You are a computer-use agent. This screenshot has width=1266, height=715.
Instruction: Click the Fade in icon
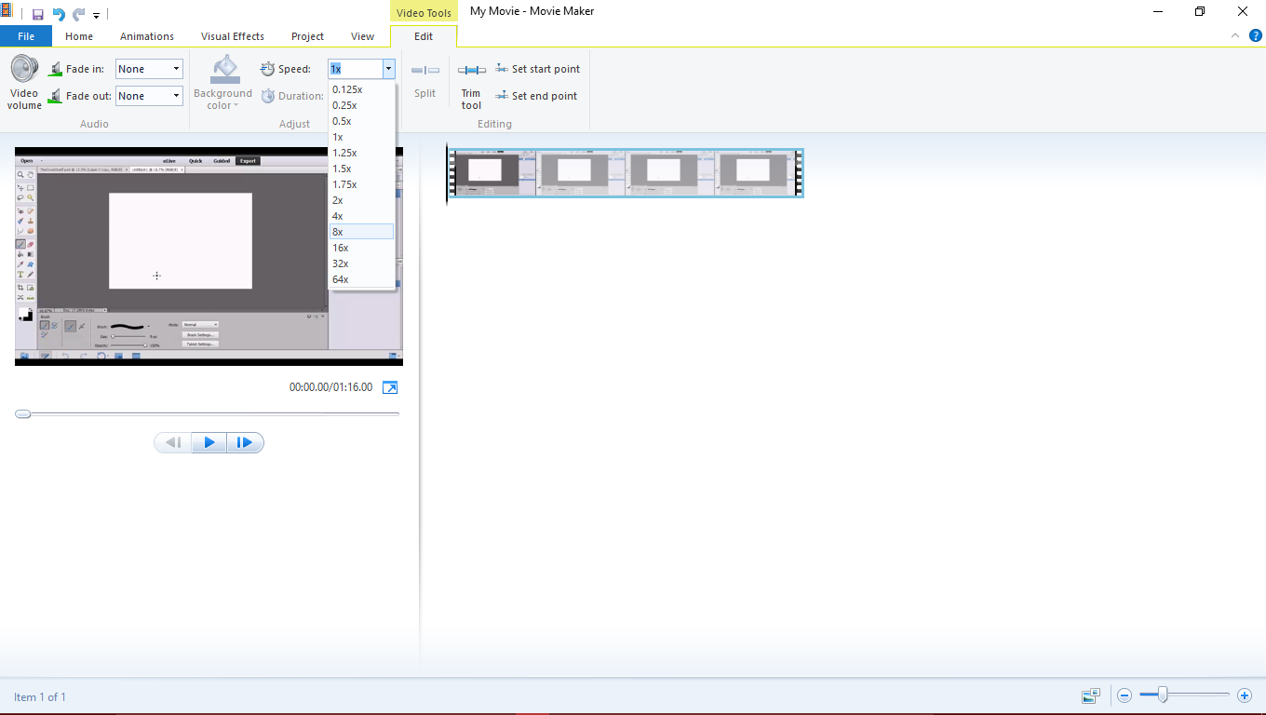pyautogui.click(x=55, y=69)
